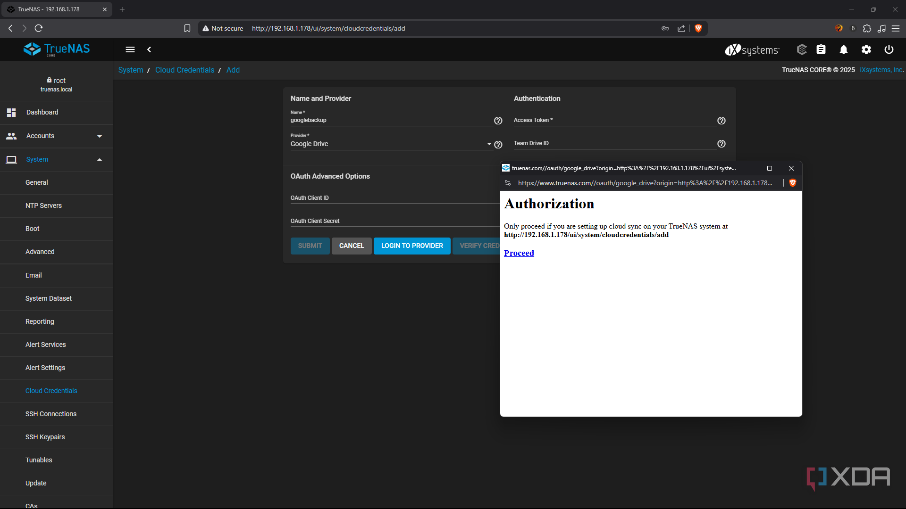The height and width of the screenshot is (509, 906).
Task: Go back in browser history
Action: pyautogui.click(x=10, y=28)
